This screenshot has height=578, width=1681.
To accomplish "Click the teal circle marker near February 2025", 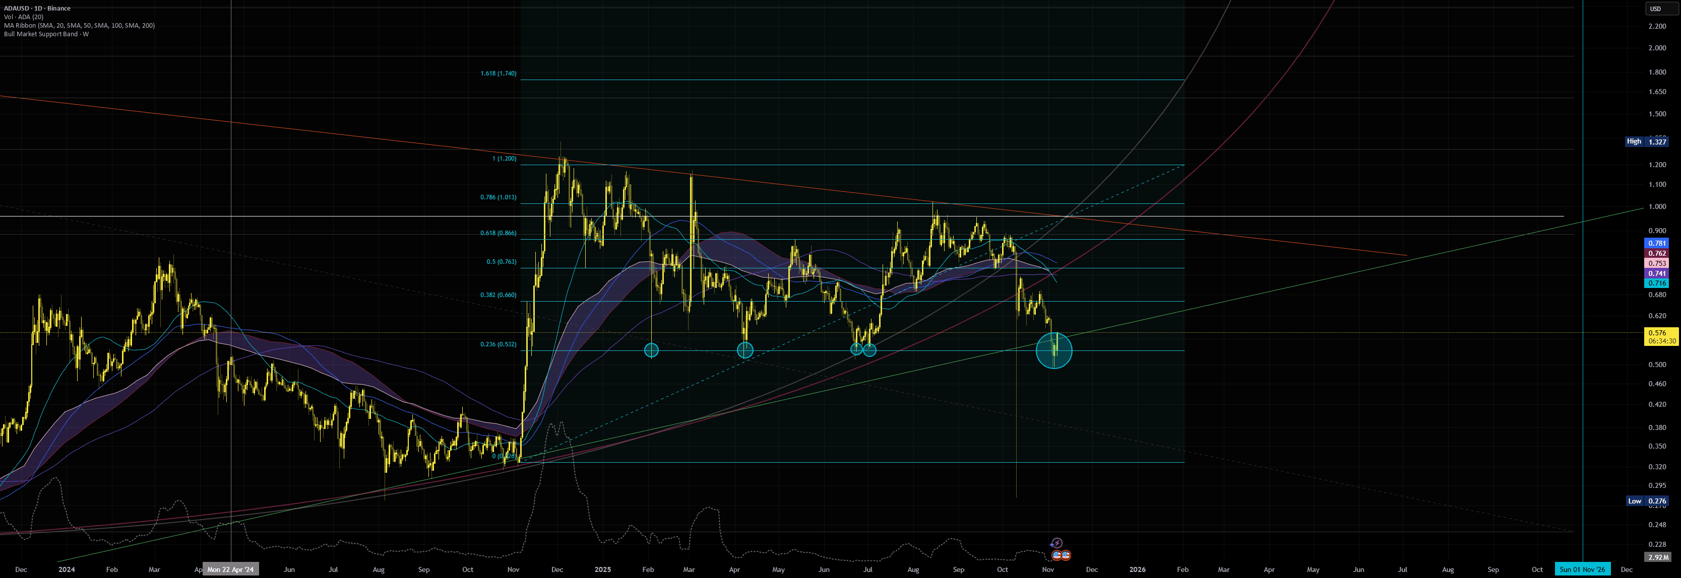I will click(651, 350).
